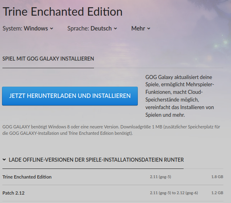The width and height of the screenshot is (231, 203).
Task: Click the chevron icon beside Mehr
Action: [x=149, y=28]
